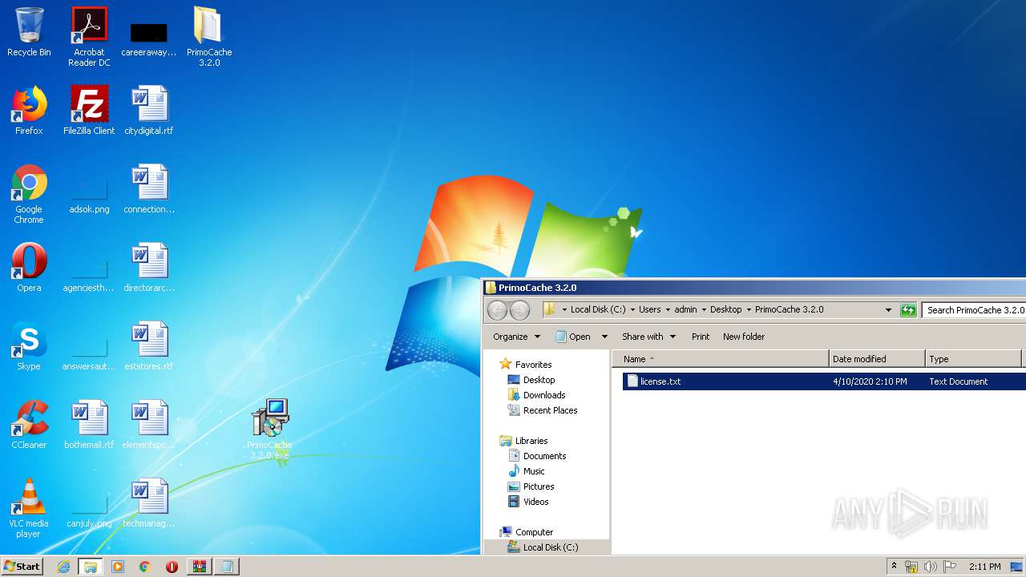Click Open in the Explorer toolbar
Viewport: 1026px width, 577px height.
574,337
